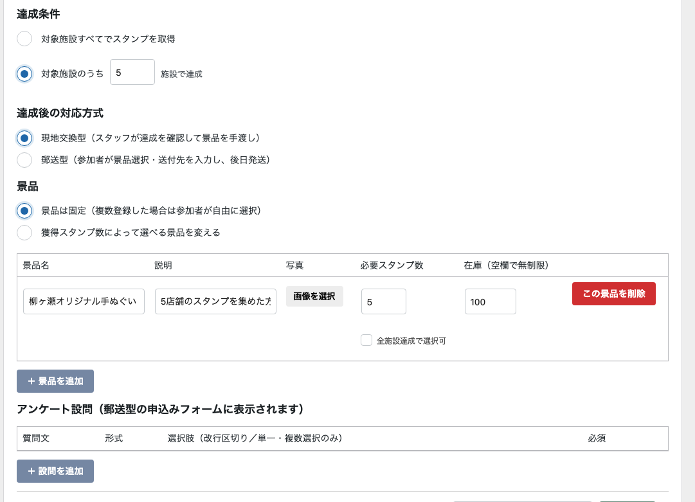Click the 景品名 column header
The height and width of the screenshot is (502, 695).
pos(36,265)
